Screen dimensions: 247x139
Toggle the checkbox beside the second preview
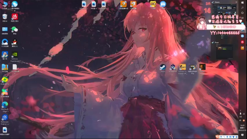213,42
